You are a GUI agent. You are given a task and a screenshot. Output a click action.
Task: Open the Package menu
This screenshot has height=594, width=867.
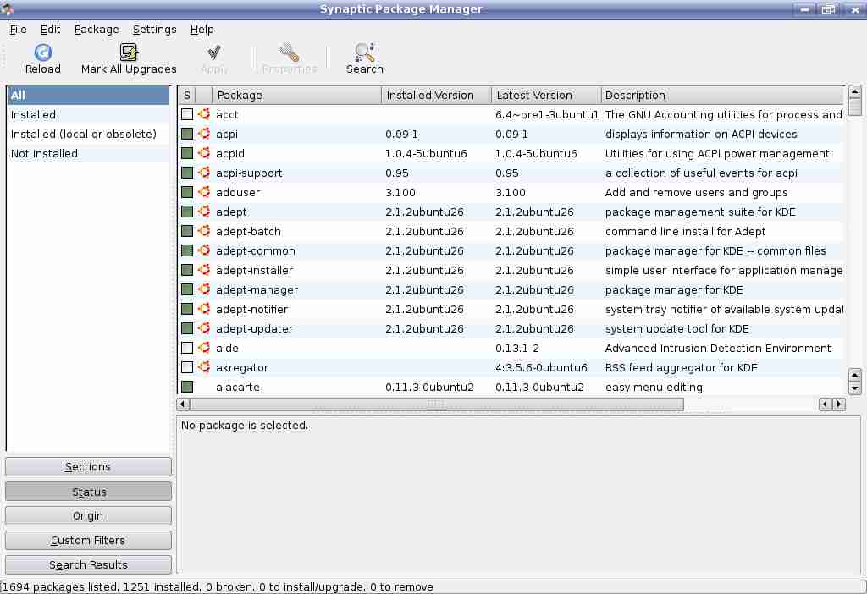97,30
